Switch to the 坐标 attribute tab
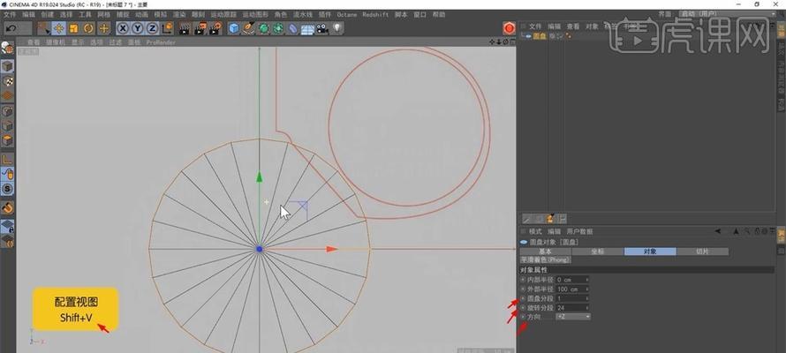The height and width of the screenshot is (353, 786). point(598,252)
